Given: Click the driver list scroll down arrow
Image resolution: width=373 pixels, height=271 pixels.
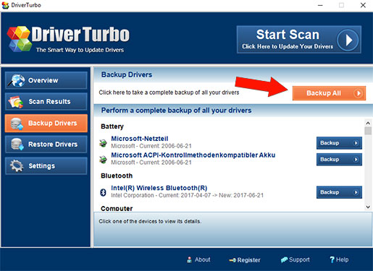Looking at the screenshot, I should click(x=368, y=207).
